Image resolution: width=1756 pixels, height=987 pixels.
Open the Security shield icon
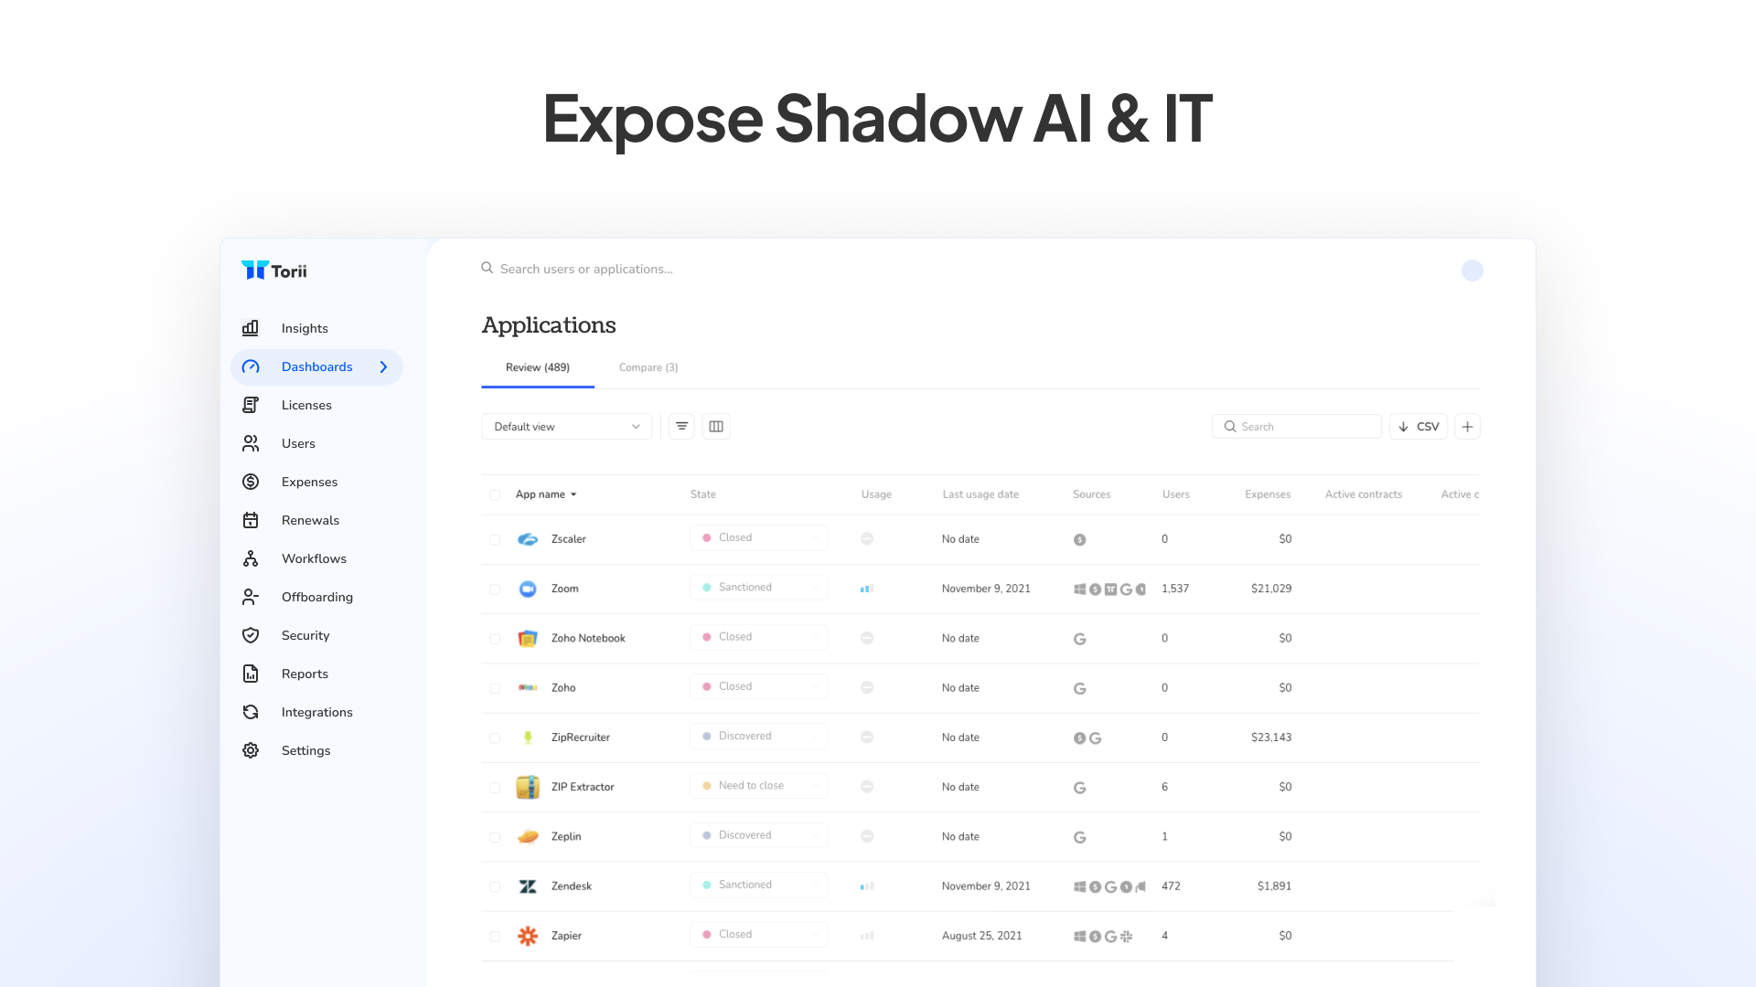coord(250,635)
